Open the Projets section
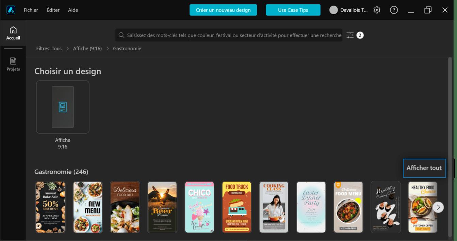Image resolution: width=457 pixels, height=241 pixels. coord(13,64)
